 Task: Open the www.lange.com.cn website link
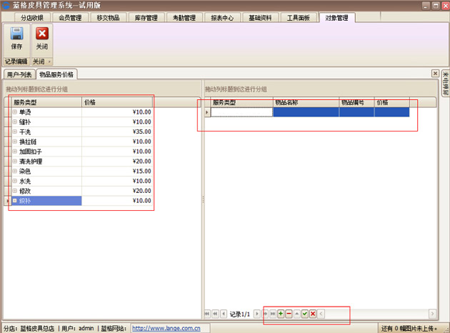pos(166,329)
